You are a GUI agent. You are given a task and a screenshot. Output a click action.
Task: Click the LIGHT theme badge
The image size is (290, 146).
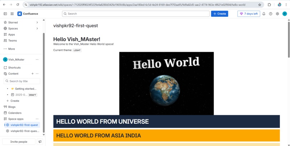[77, 50]
